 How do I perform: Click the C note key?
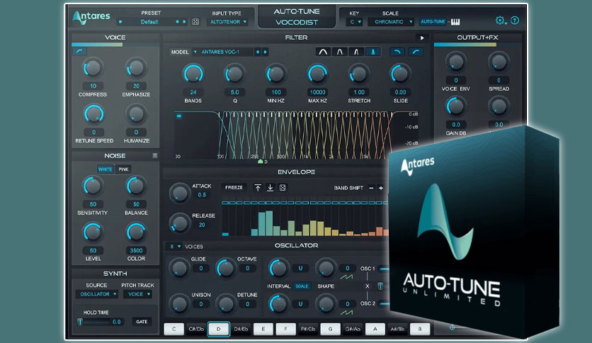(173, 329)
